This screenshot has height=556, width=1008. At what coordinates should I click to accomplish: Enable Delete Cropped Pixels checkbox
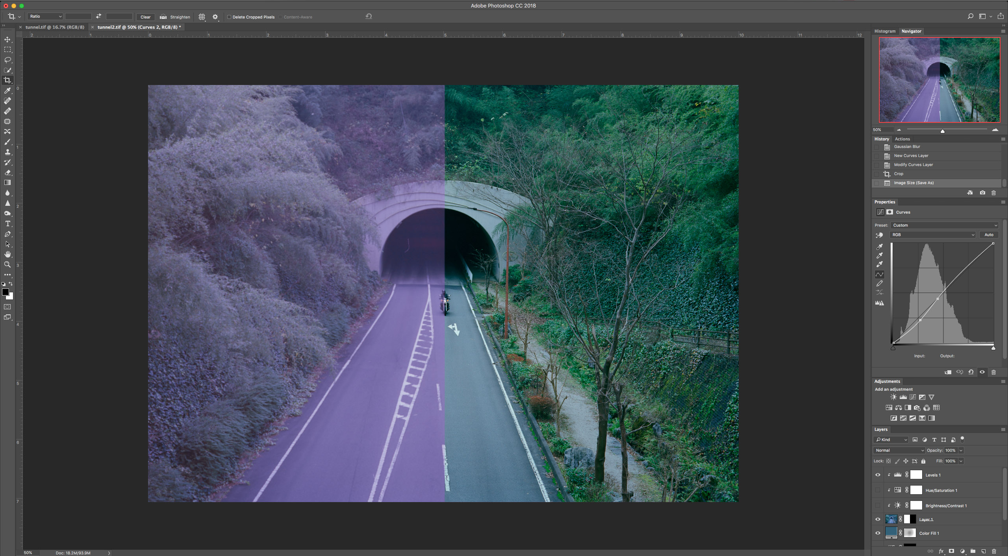pyautogui.click(x=229, y=17)
